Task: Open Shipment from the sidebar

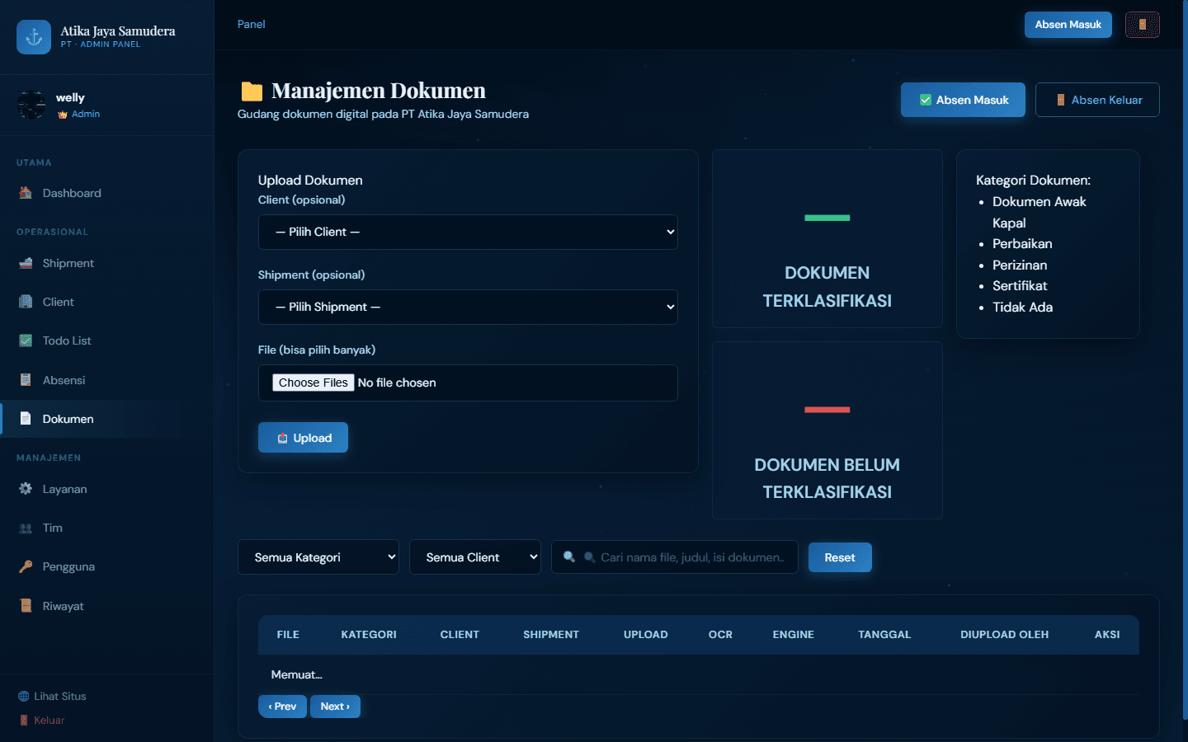Action: click(107, 263)
